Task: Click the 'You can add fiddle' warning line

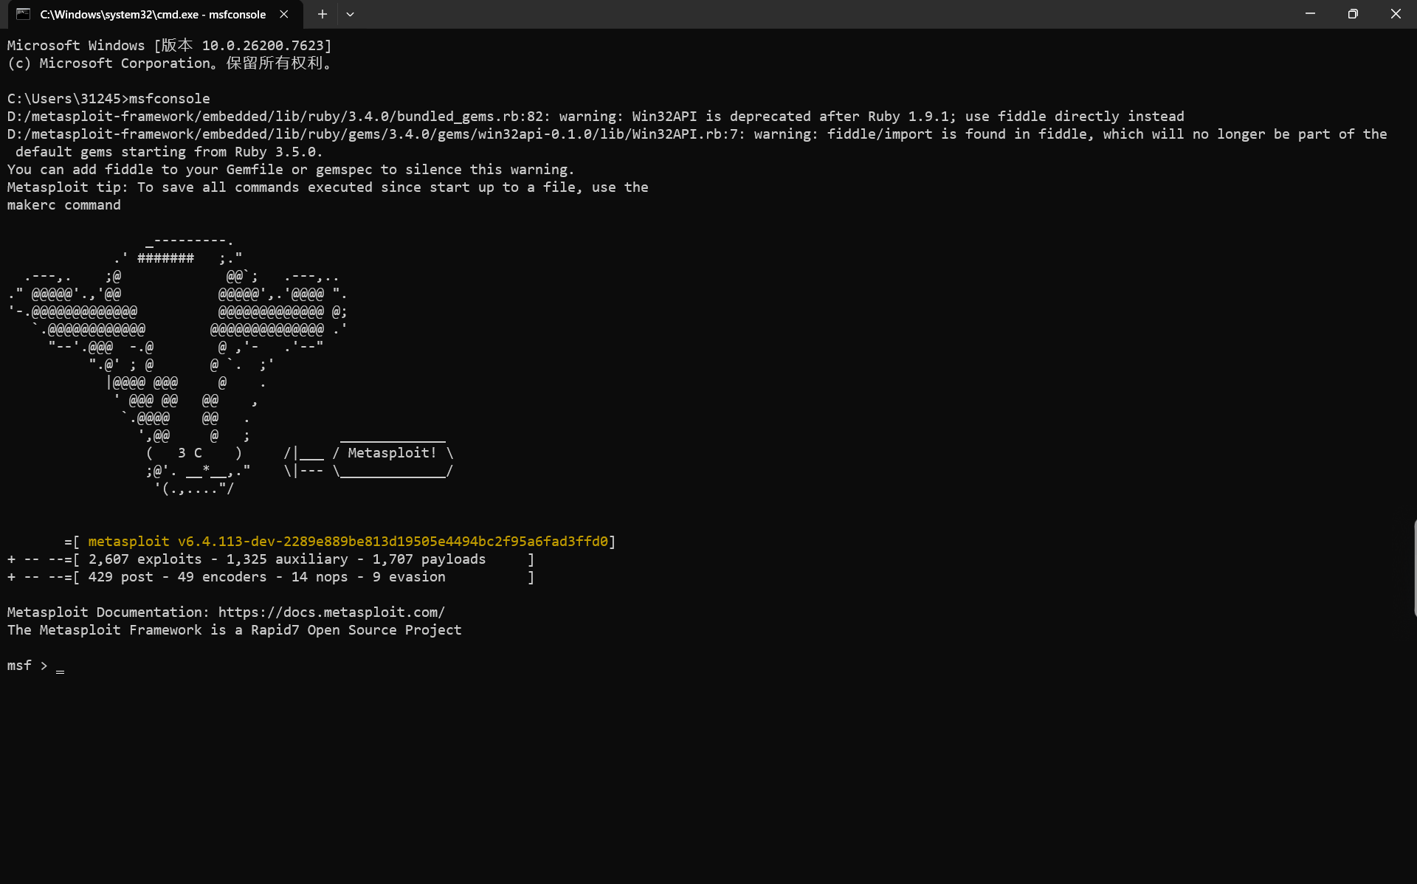Action: [291, 170]
